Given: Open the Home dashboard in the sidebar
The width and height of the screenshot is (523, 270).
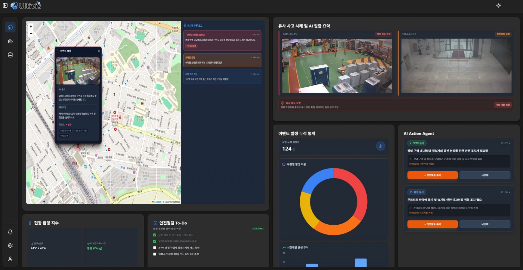Looking at the screenshot, I should 10,27.
